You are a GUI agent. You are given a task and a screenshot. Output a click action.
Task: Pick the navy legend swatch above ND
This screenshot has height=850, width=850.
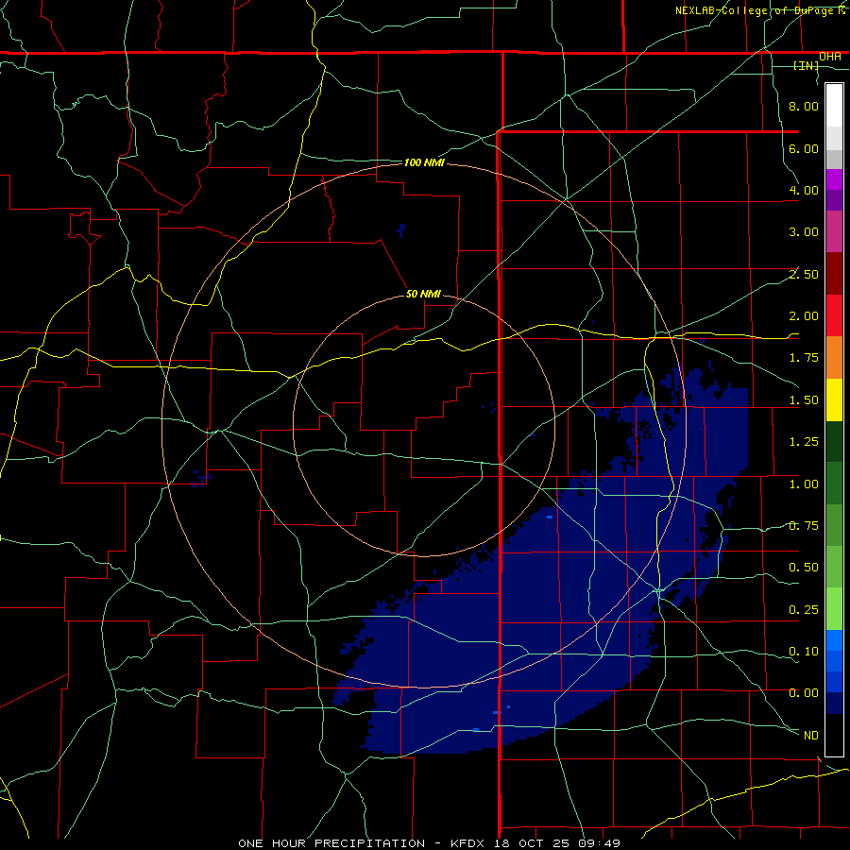point(834,704)
